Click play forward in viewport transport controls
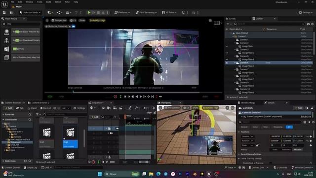Screen dimensions: 316x178 click(x=141, y=97)
